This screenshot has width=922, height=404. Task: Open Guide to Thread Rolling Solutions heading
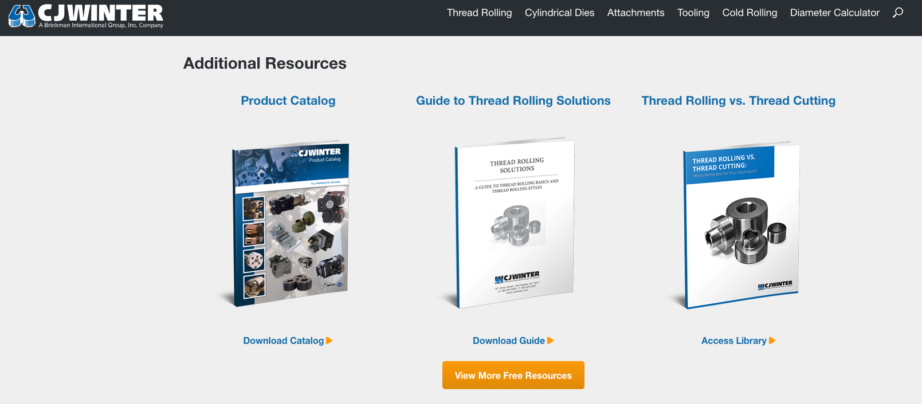pos(513,101)
